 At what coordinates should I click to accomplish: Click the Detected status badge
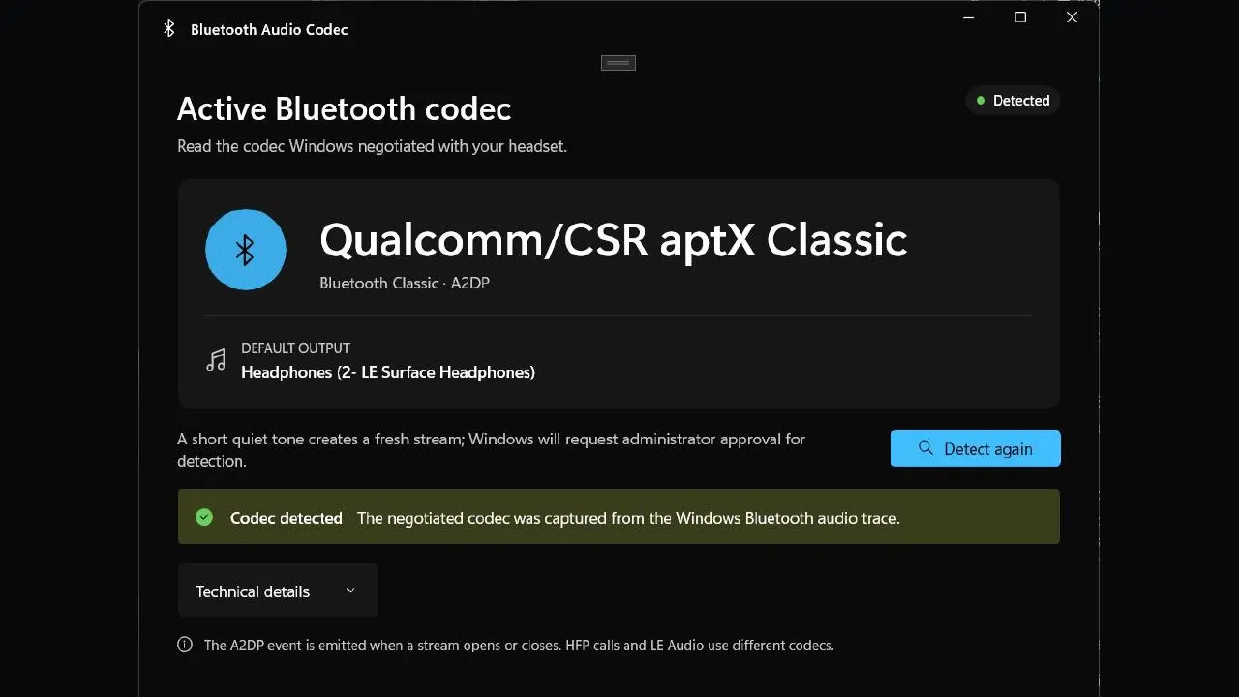tap(1012, 101)
